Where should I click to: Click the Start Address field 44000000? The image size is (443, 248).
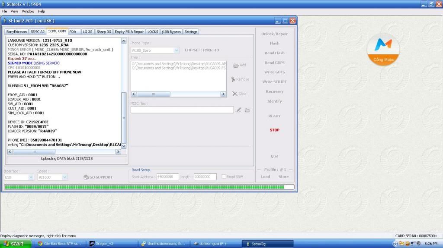coord(167,177)
